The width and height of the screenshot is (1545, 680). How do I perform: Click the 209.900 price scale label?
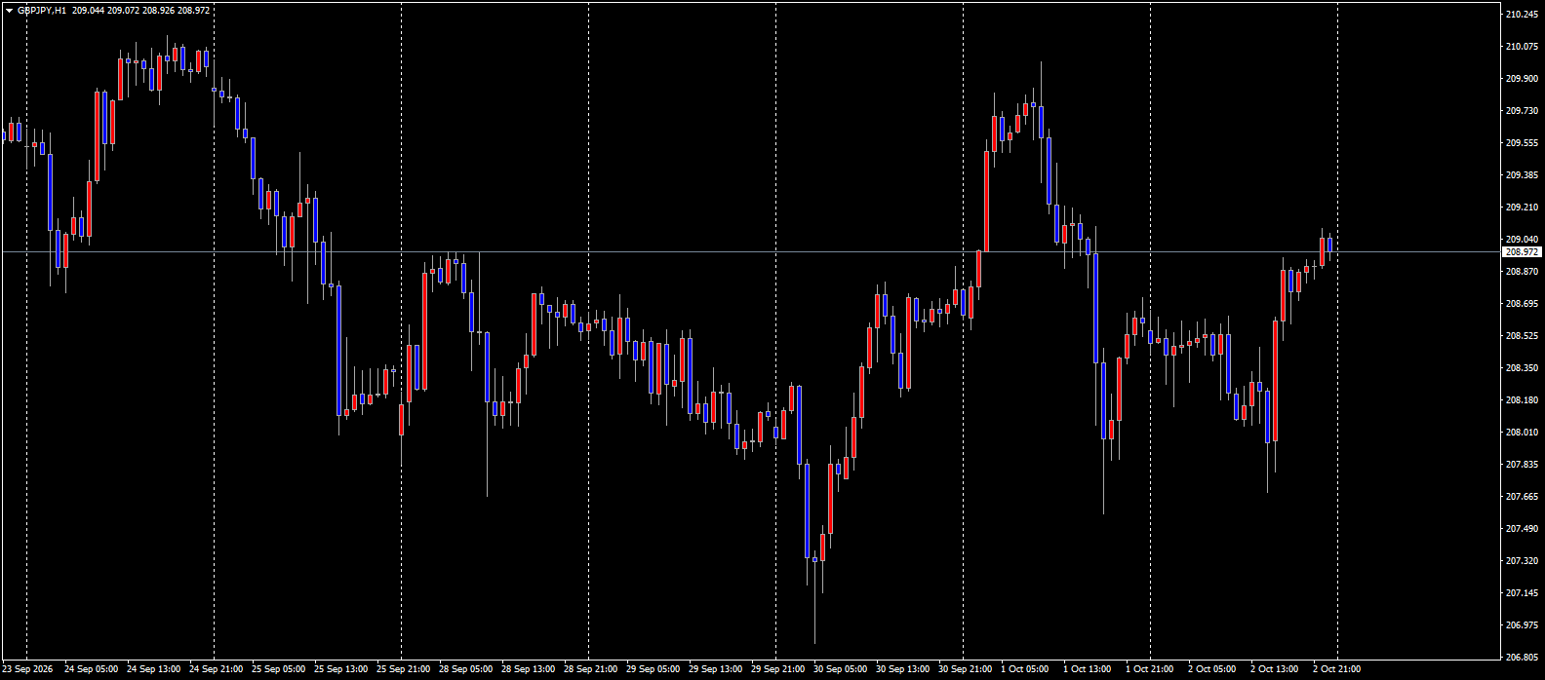point(1522,79)
